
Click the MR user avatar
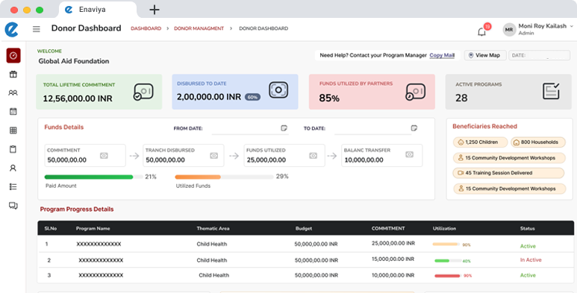[x=509, y=30]
